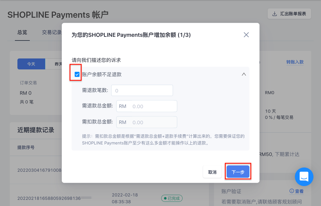Close the add balance dialog with X
This screenshot has width=321, height=206.
246,35
